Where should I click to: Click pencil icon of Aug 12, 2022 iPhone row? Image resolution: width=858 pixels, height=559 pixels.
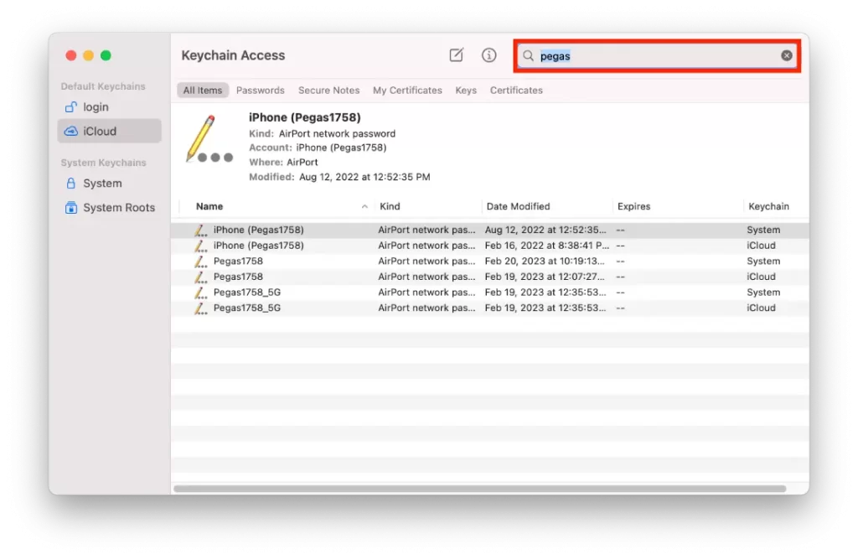(201, 230)
